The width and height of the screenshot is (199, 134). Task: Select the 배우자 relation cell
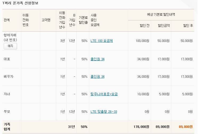tap(9, 77)
